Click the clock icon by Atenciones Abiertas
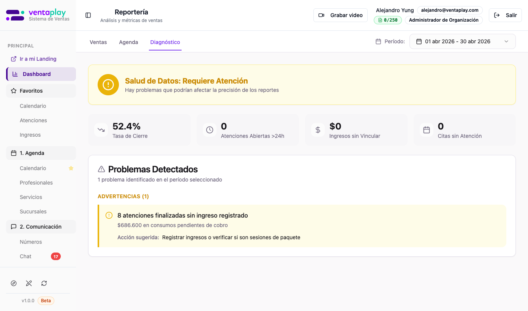Screen dimensions: 528x311 coord(210,130)
